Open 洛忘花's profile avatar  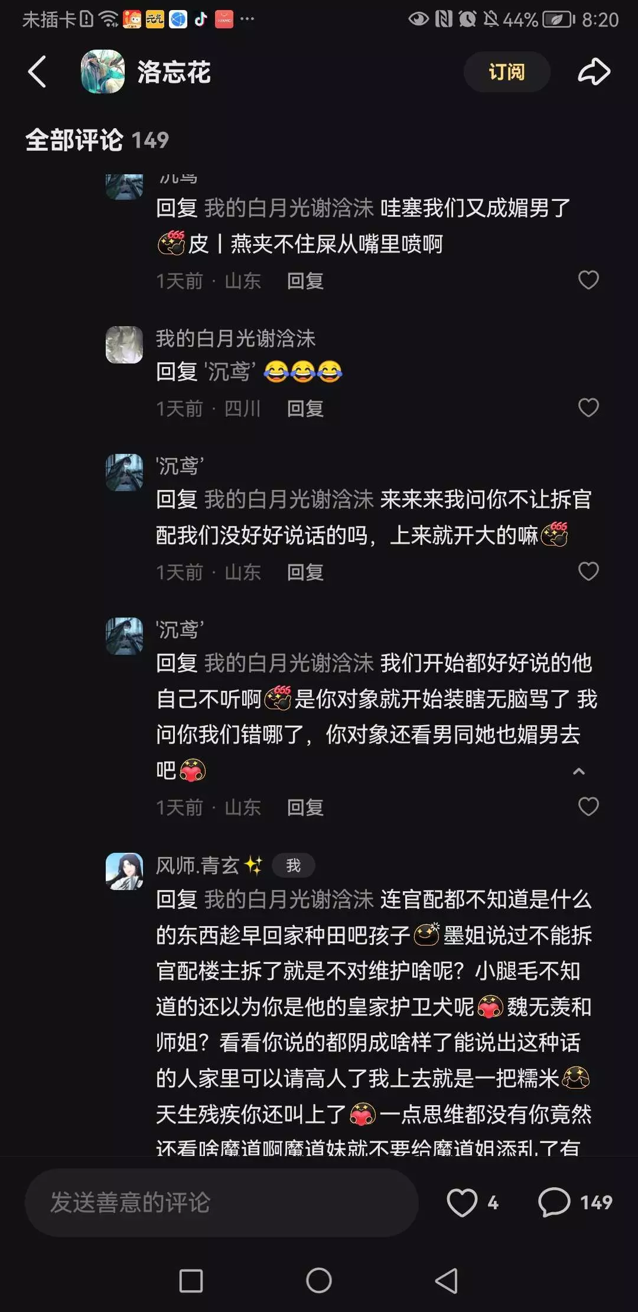103,72
